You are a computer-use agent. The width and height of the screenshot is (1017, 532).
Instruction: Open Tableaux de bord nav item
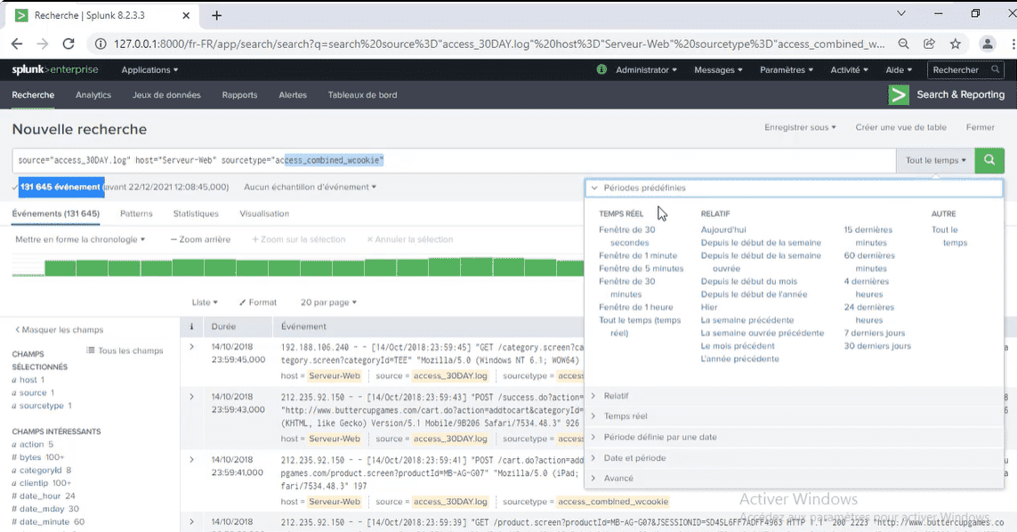point(362,94)
